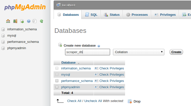Click the Drop icon below the table
This screenshot has height=106, width=191.
(x=130, y=101)
